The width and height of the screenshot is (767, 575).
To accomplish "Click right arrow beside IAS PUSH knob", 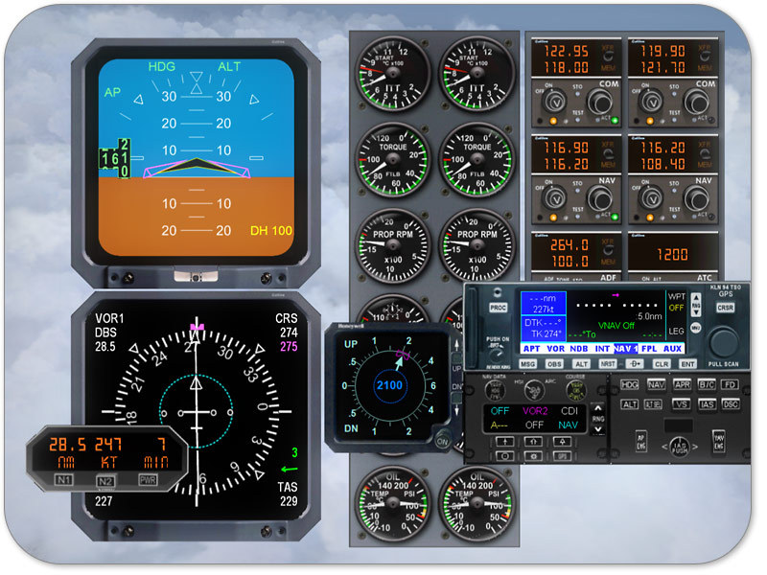I will tap(695, 447).
